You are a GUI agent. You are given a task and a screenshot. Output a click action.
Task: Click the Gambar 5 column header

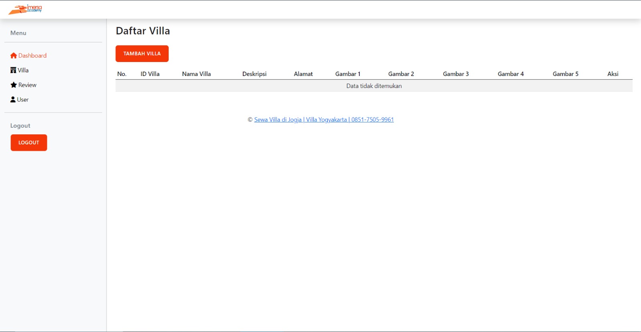tap(566, 74)
